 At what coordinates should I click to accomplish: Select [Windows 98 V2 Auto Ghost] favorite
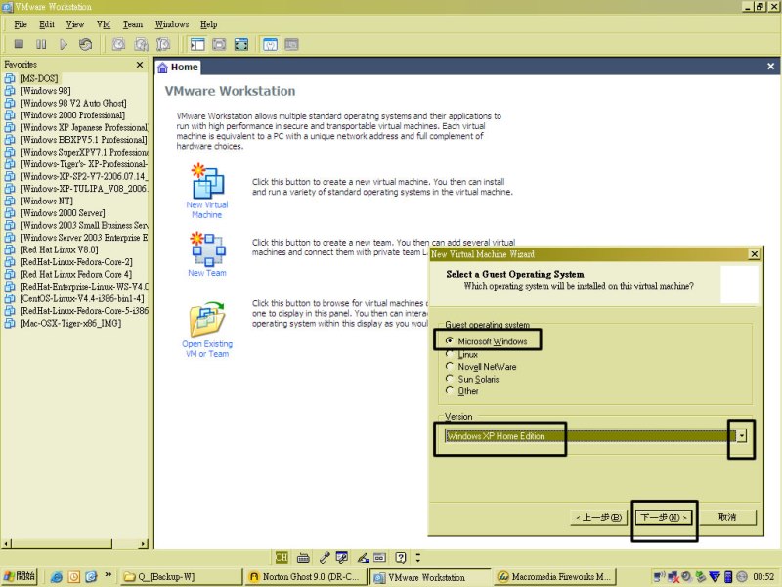(72, 103)
